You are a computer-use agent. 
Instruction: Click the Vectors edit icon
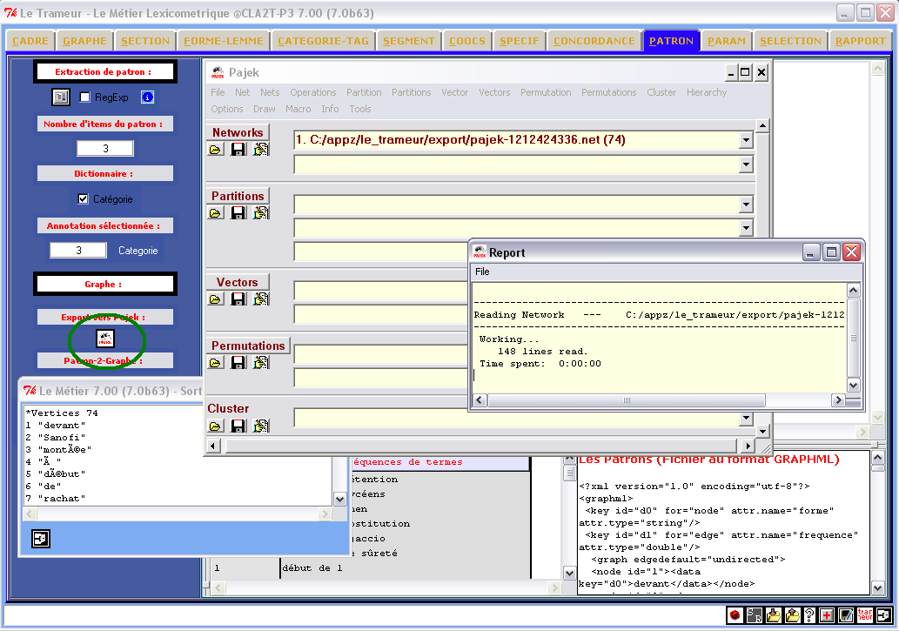tap(261, 299)
